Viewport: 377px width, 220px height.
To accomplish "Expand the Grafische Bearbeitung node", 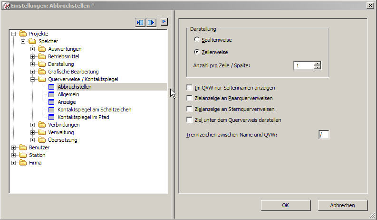I will pyautogui.click(x=32, y=72).
